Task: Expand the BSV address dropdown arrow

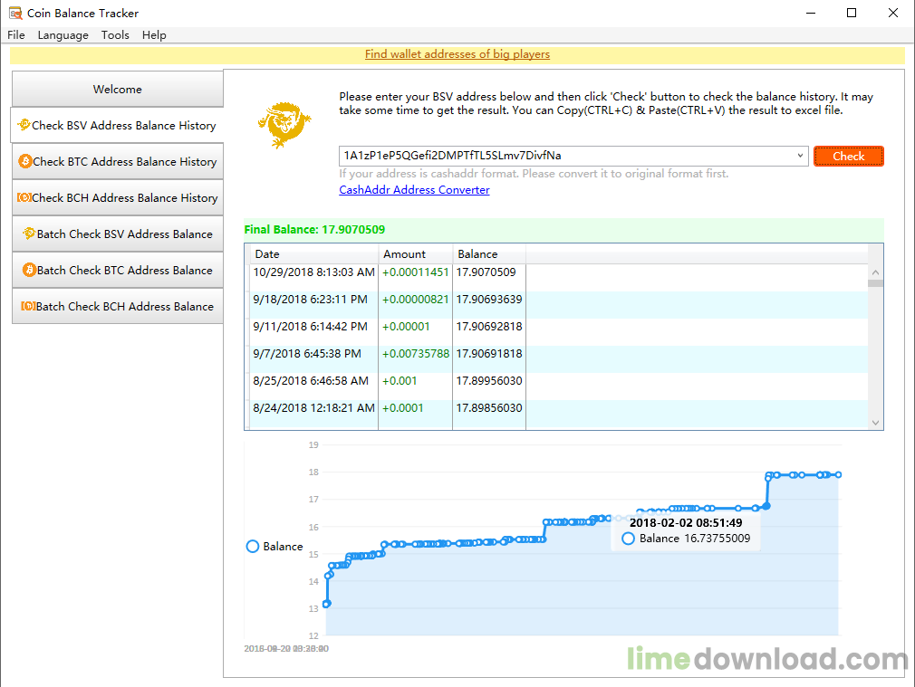Action: click(x=800, y=156)
